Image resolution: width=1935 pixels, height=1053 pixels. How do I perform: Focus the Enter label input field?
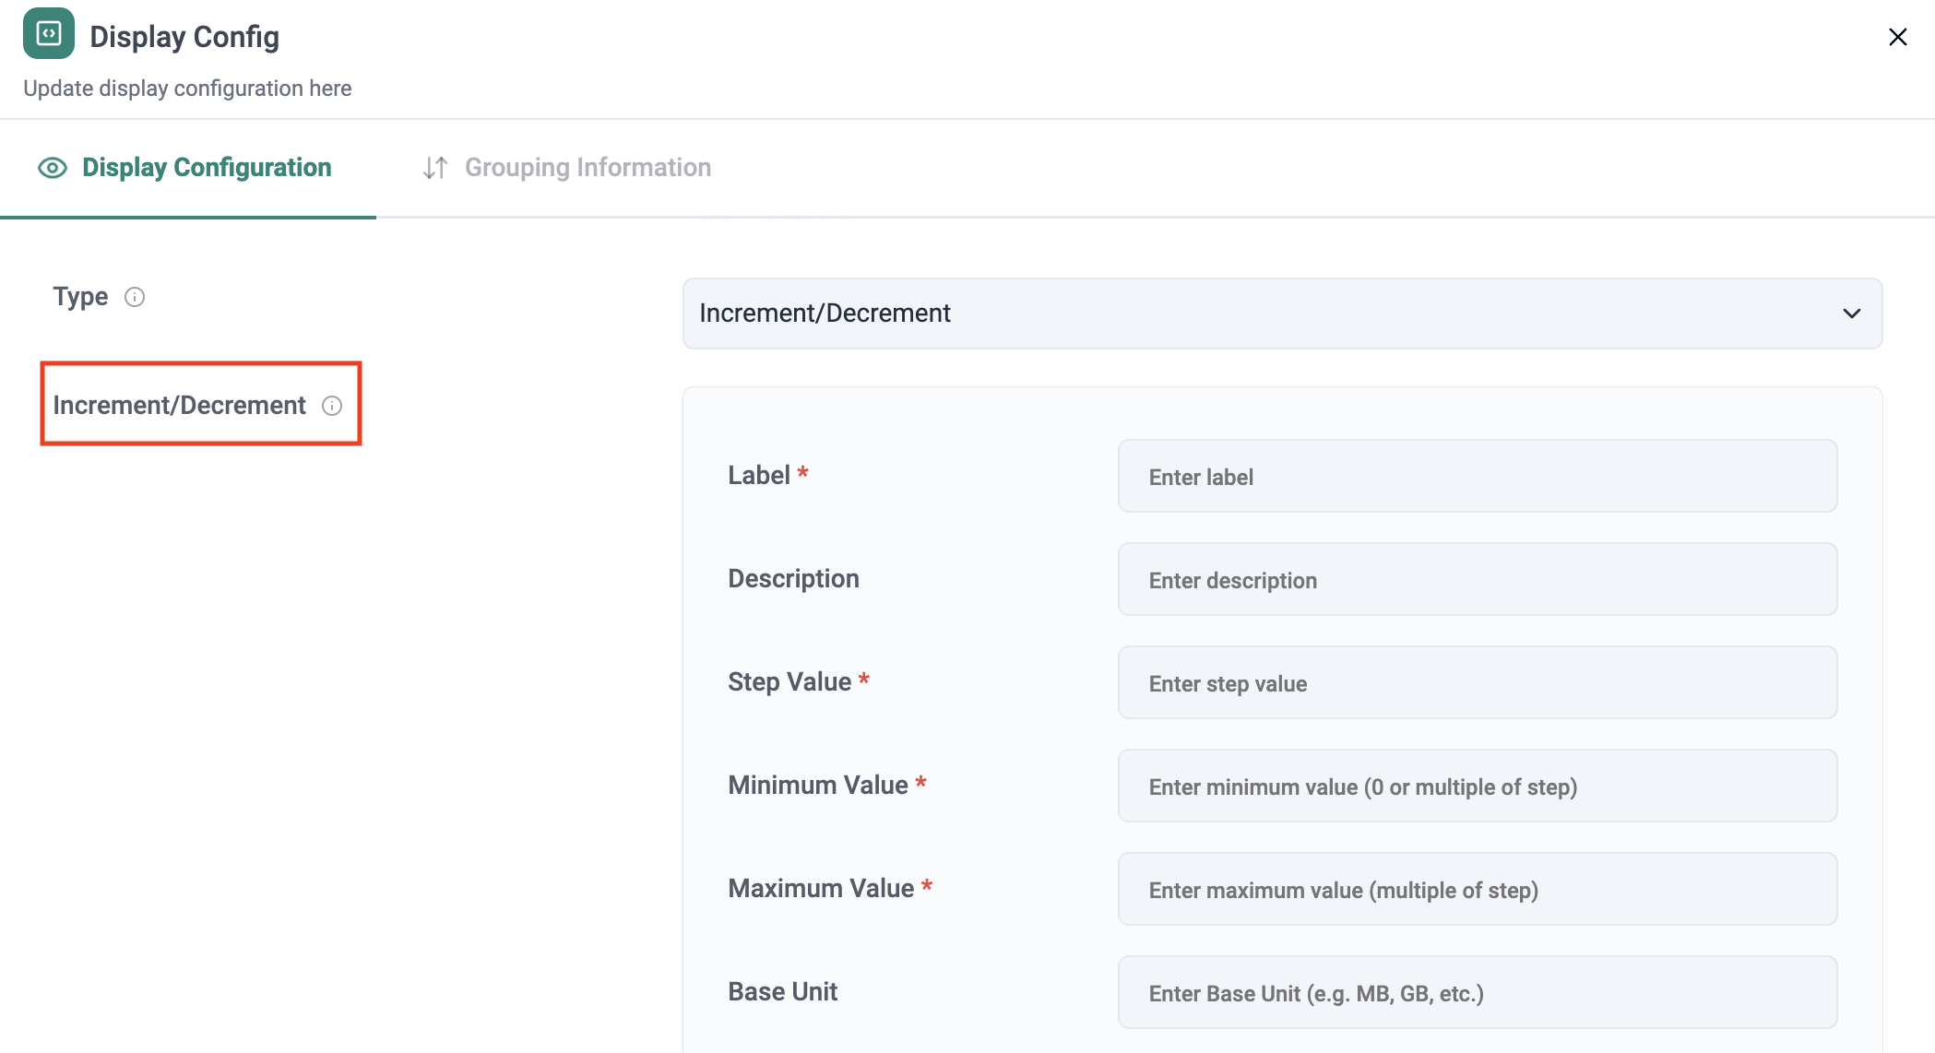(1477, 477)
